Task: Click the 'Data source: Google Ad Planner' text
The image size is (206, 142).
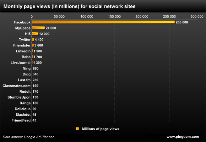Action: 28,137
